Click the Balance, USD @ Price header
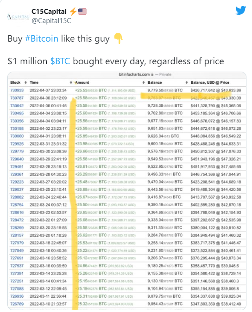The image size is (252, 312). 210,82
